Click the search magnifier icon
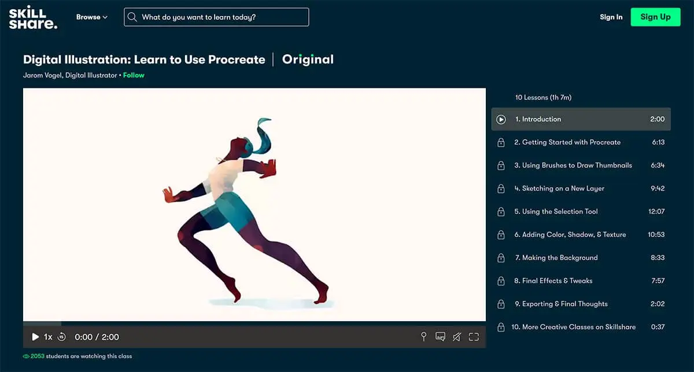 132,17
